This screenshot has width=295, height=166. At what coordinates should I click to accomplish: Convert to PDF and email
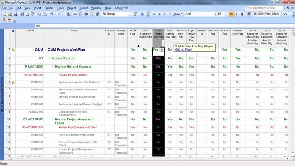[x=10, y=20]
